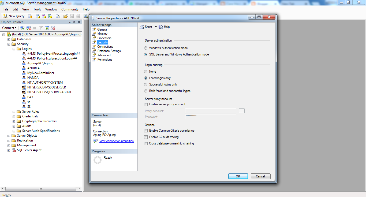366x197 pixels.
Task: Click Disconnect icon in Object Explorer
Action: tap(28, 28)
